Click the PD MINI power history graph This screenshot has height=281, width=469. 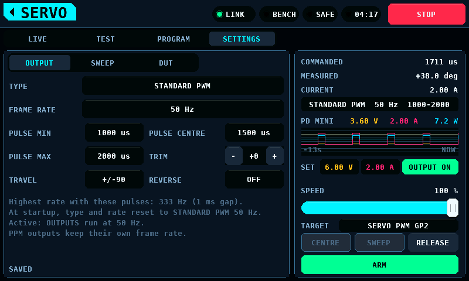379,142
